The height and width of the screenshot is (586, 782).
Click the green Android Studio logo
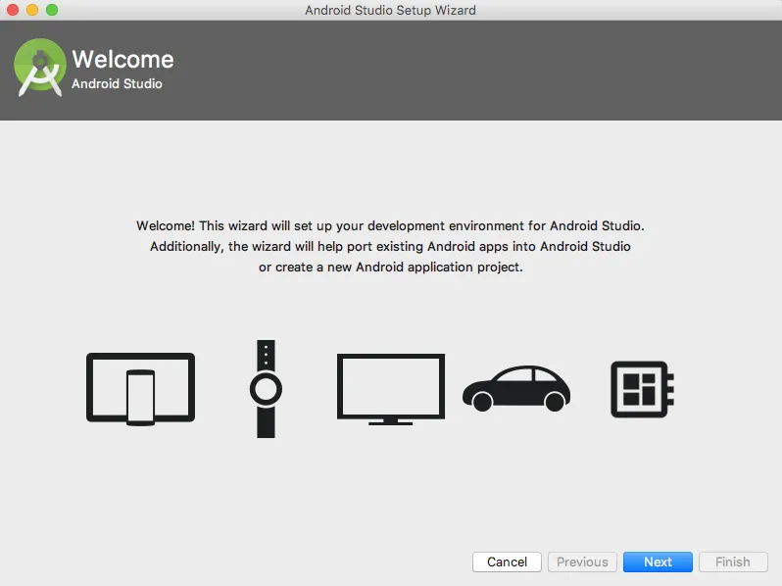click(39, 66)
